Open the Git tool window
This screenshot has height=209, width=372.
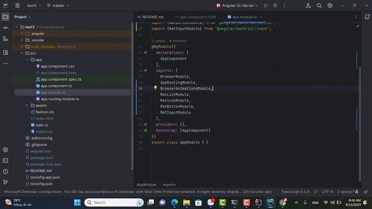tap(5, 182)
